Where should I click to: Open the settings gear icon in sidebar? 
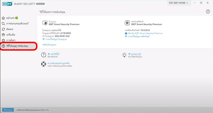tap(3, 40)
